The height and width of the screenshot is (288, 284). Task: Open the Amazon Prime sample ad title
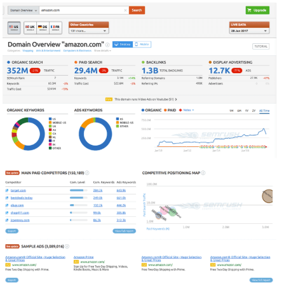click(x=83, y=257)
